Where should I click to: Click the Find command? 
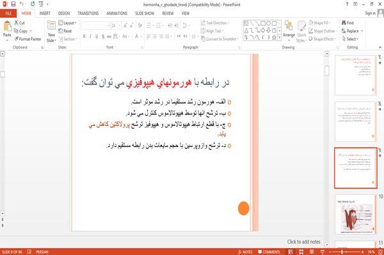[348, 23]
